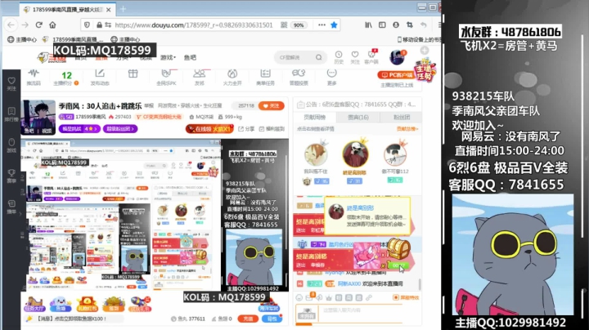The height and width of the screenshot is (330, 589).
Task: Expand the 更多 more icon
Action: [331, 77]
